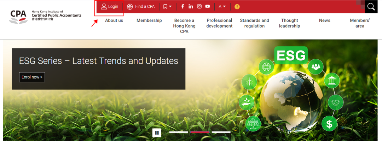Click the Find a CPA globe icon

[x=130, y=7]
